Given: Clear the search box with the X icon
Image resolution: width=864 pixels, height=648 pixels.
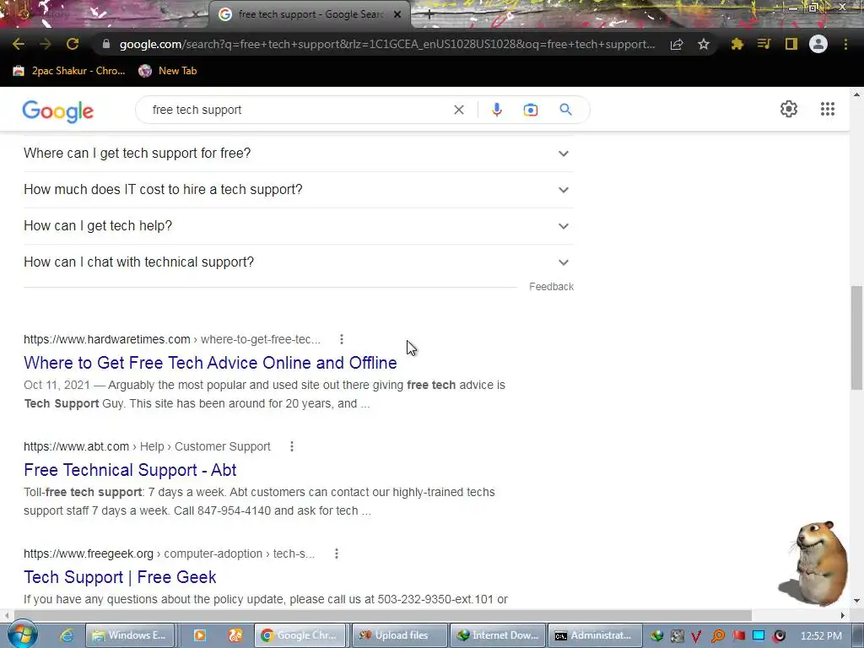Looking at the screenshot, I should pos(458,110).
